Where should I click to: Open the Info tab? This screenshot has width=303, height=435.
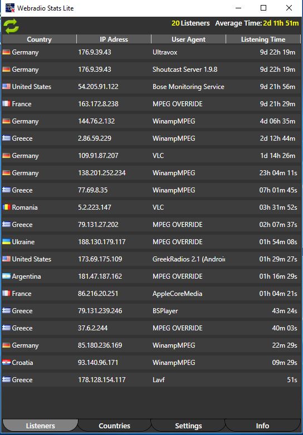pos(262,426)
